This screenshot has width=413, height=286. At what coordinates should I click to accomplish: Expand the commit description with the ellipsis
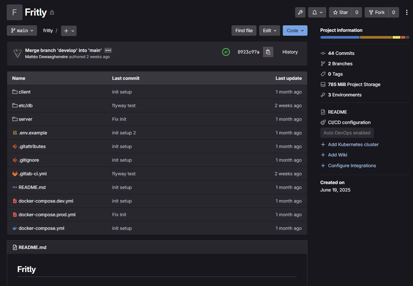tap(108, 50)
